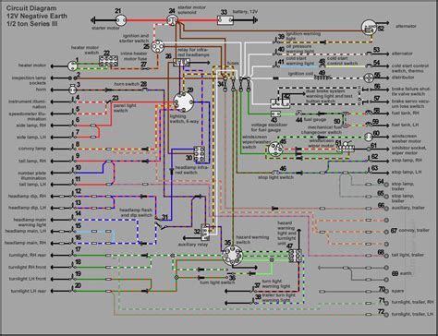The image size is (438, 336).
Task: Select the "tail lamp, RH" label
Action: 32,161
